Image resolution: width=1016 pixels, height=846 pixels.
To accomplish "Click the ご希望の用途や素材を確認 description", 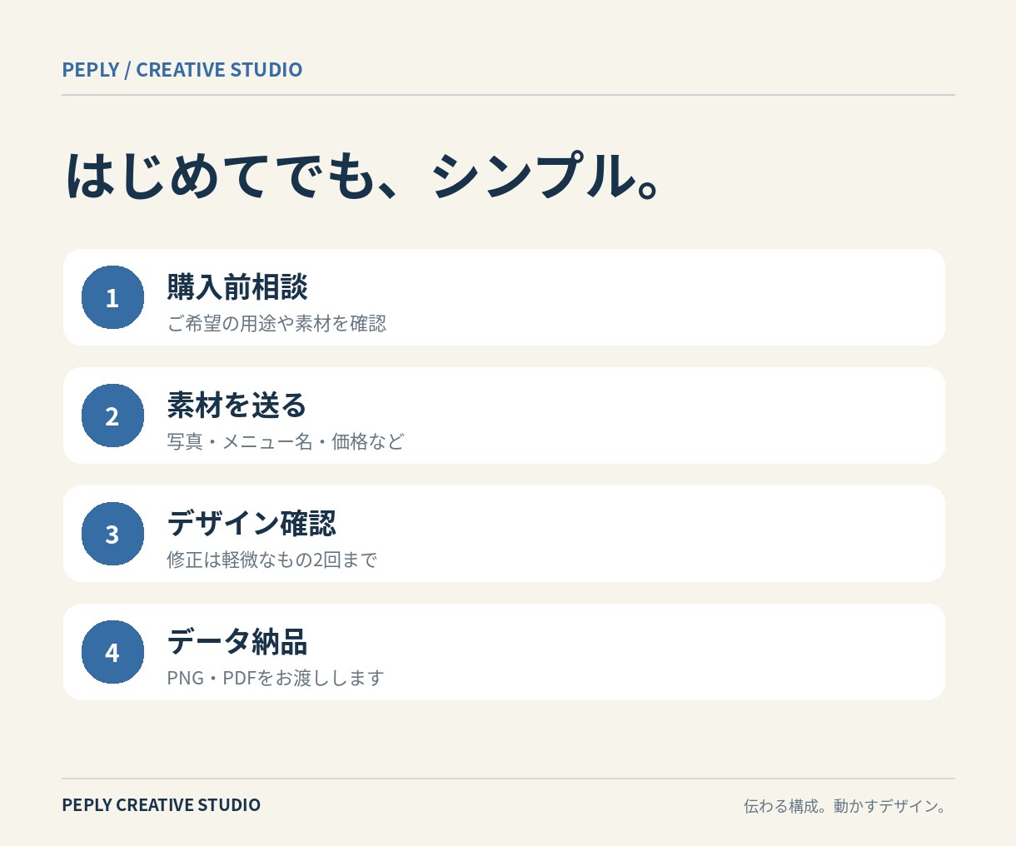I will [276, 323].
